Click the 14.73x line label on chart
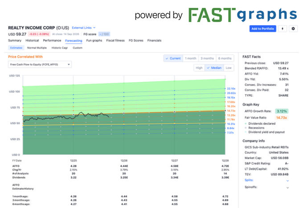The image size is (303, 208). tap(231, 111)
